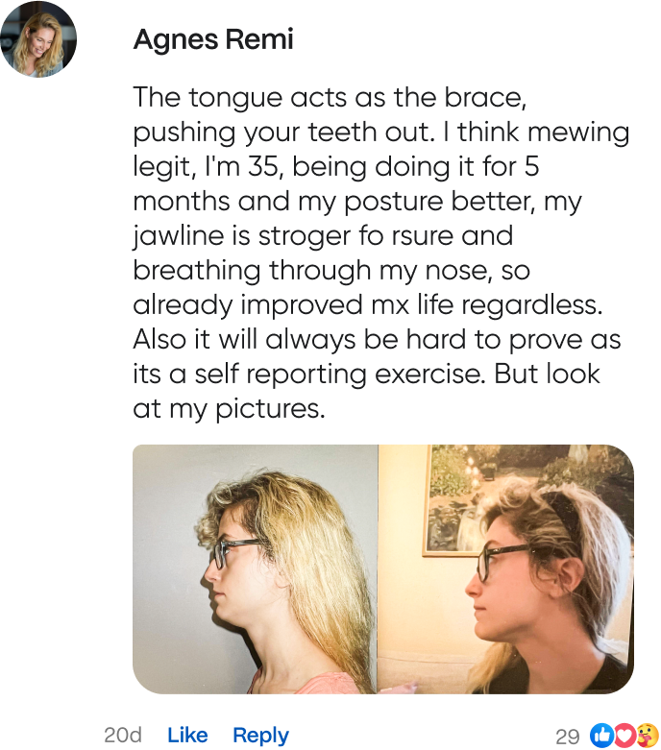
Task: Click the care emoji reaction icon
Action: coord(648,736)
